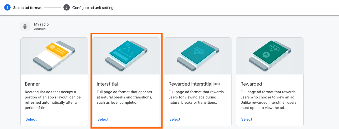The height and width of the screenshot is (129, 339).
Task: Choose Select under the Interstitial card
Action: point(103,119)
